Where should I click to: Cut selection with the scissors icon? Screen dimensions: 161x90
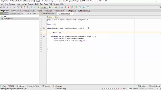pyautogui.click(x=15, y=7)
